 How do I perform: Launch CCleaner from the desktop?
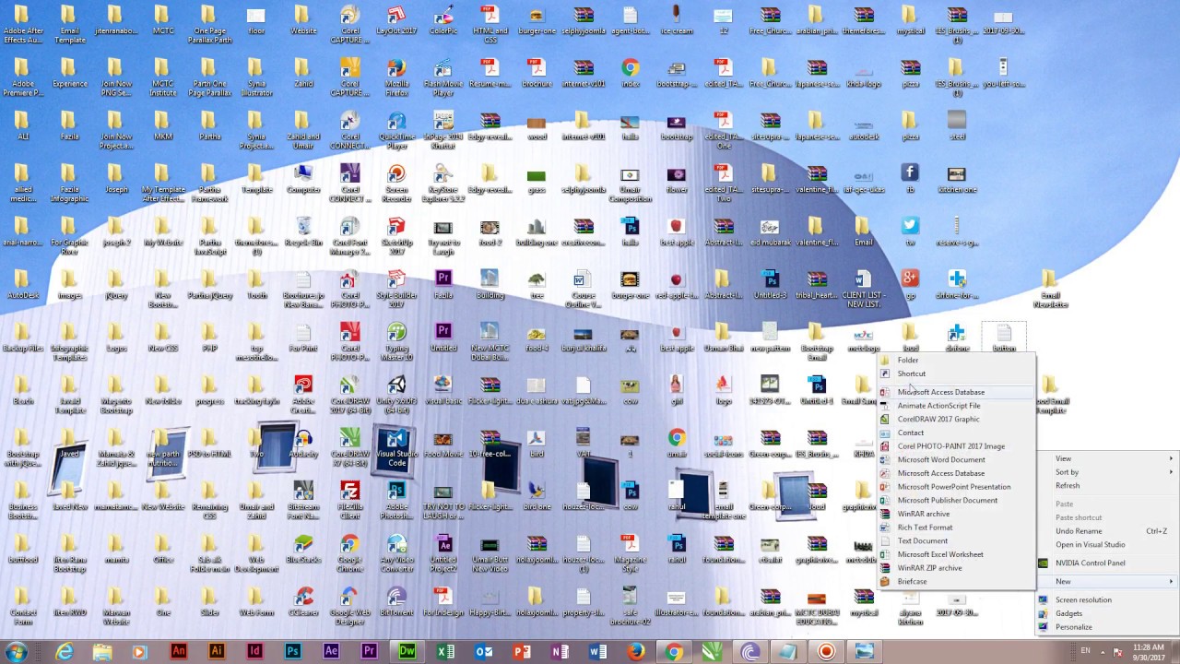(303, 603)
